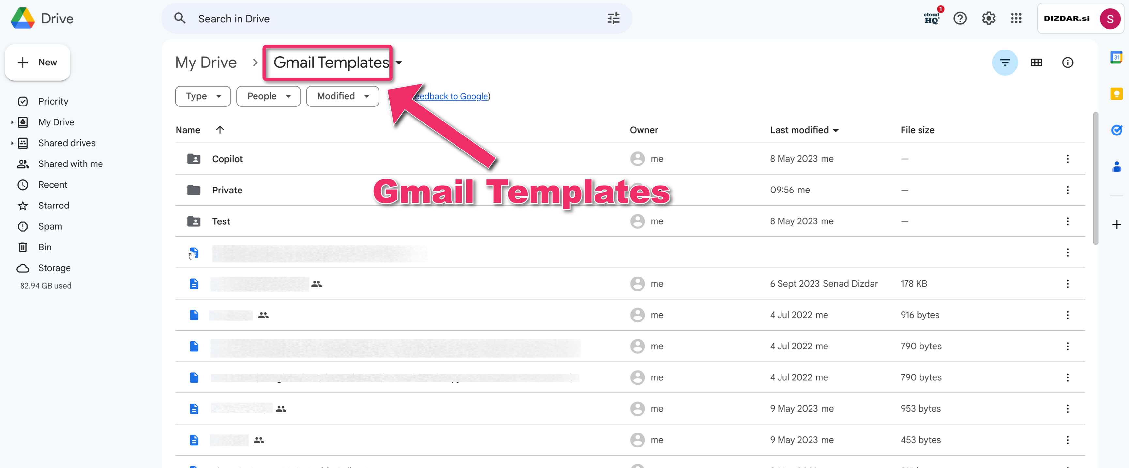The width and height of the screenshot is (1129, 468).
Task: Click DIZDAR.si organization logo
Action: 1066,18
